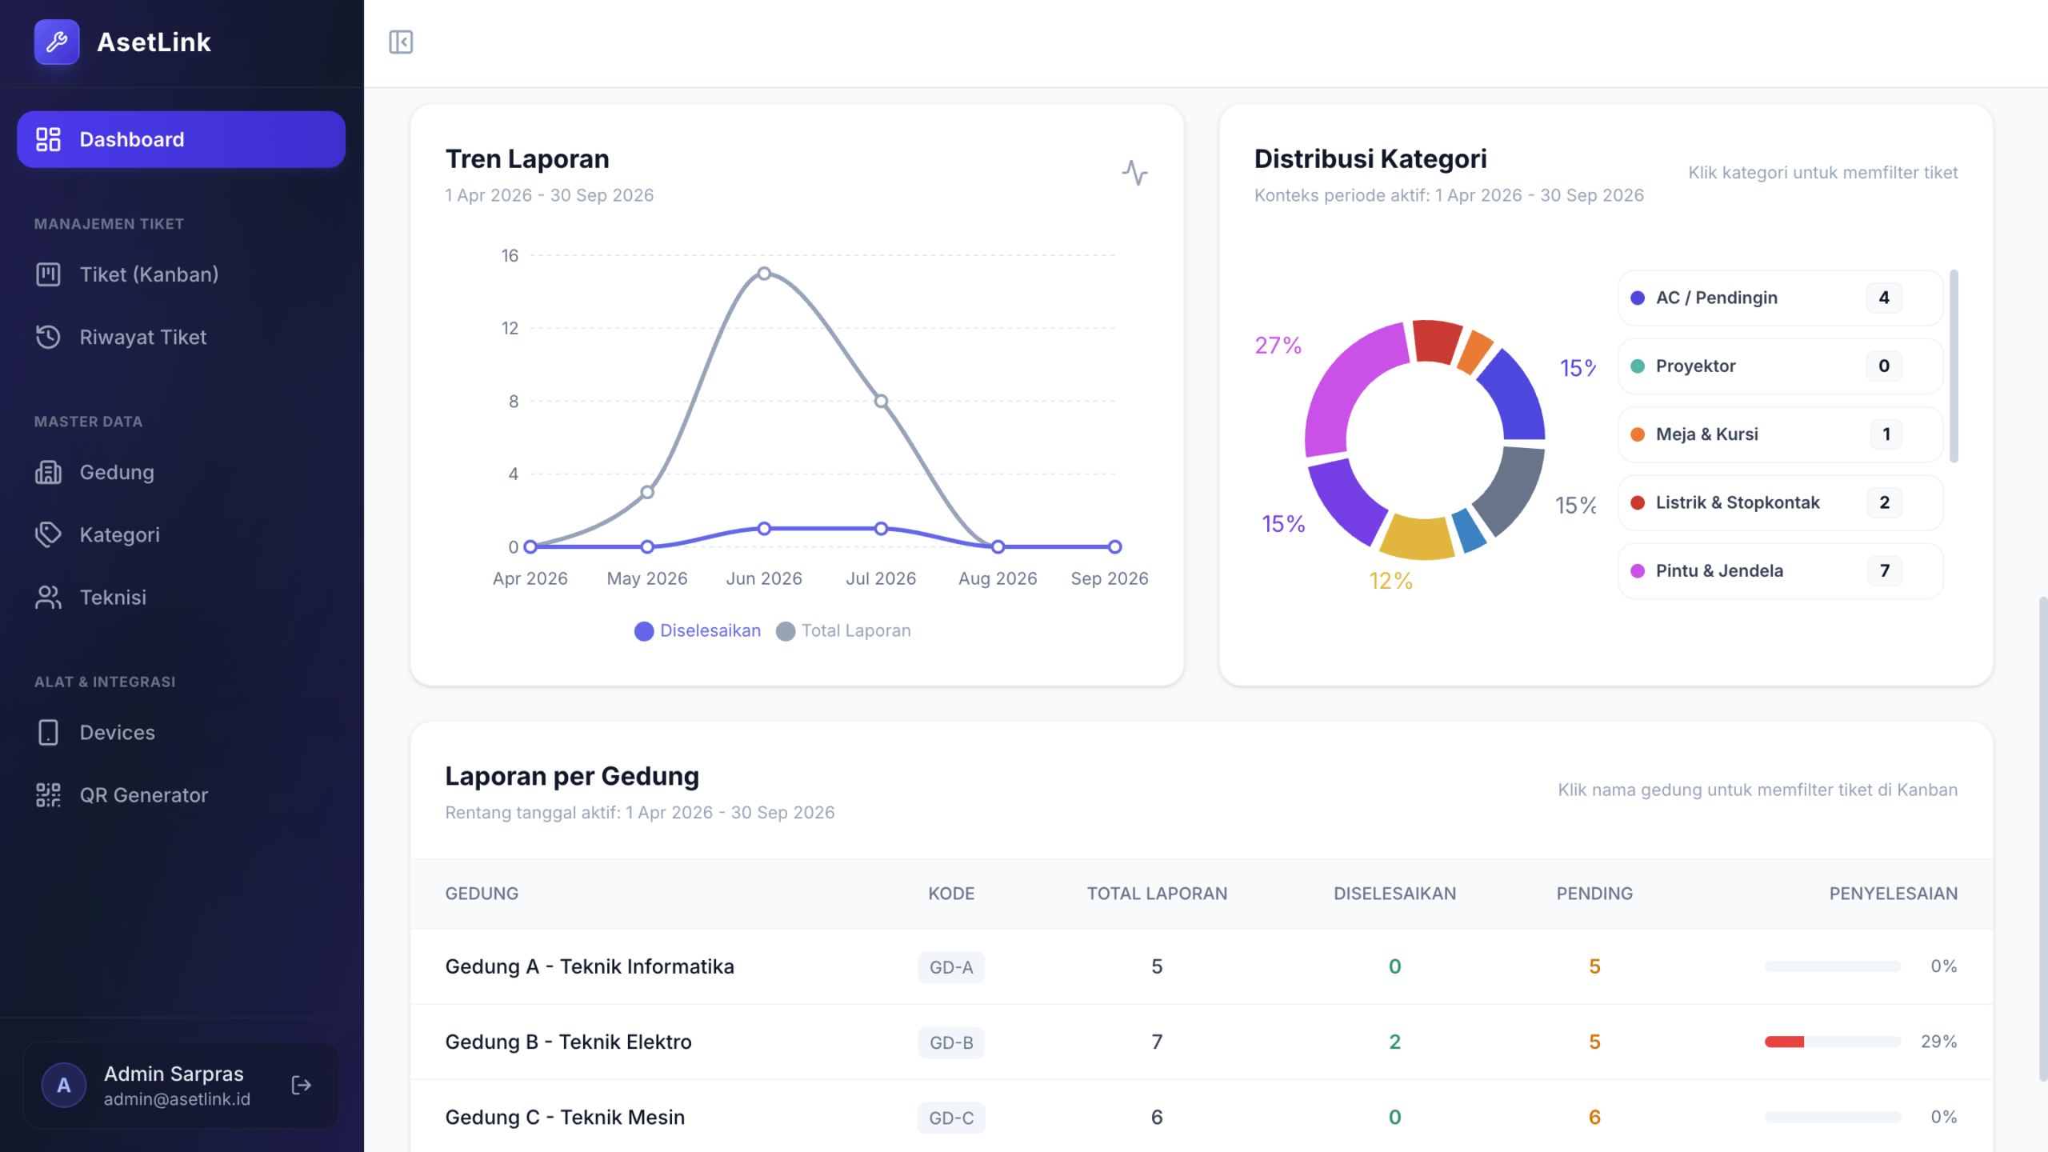Toggle the Diselesaikan legend series

(698, 630)
